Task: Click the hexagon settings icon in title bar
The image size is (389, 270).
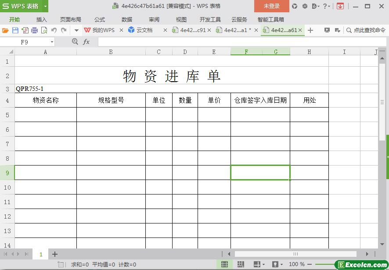Action: click(x=305, y=6)
